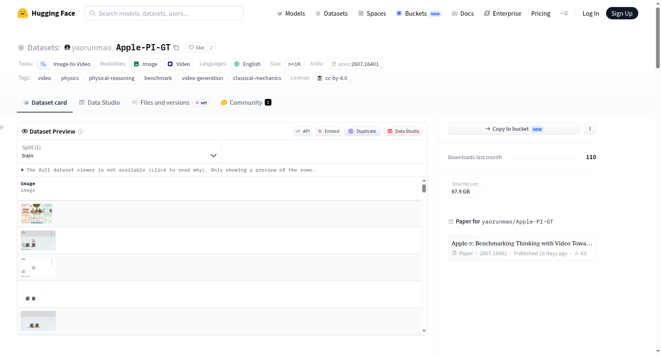Go to Datasets in top navigation
The image size is (661, 355).
coord(332,13)
